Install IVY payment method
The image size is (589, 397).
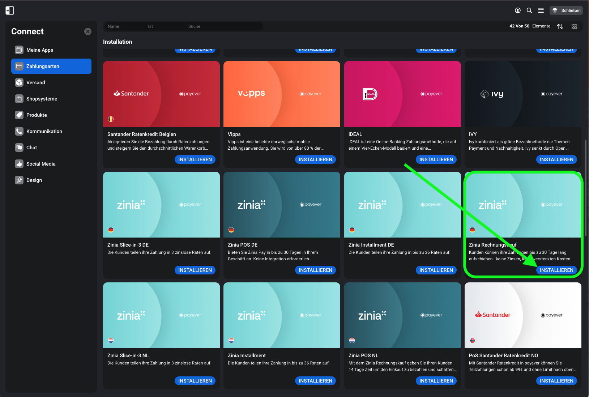pos(556,159)
